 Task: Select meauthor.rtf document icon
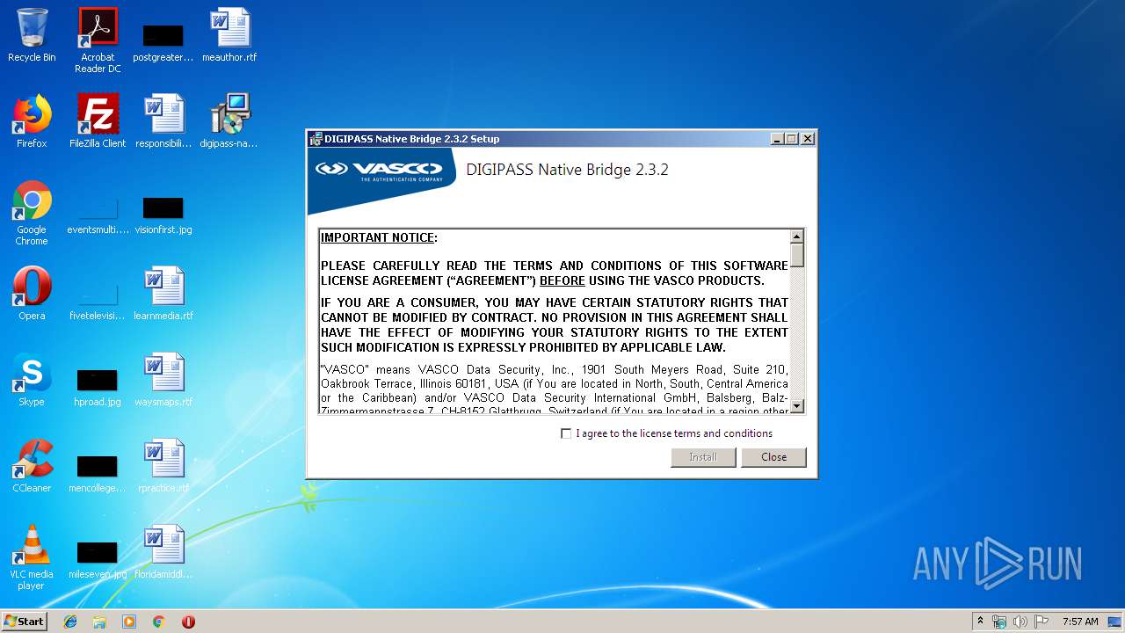tap(229, 35)
